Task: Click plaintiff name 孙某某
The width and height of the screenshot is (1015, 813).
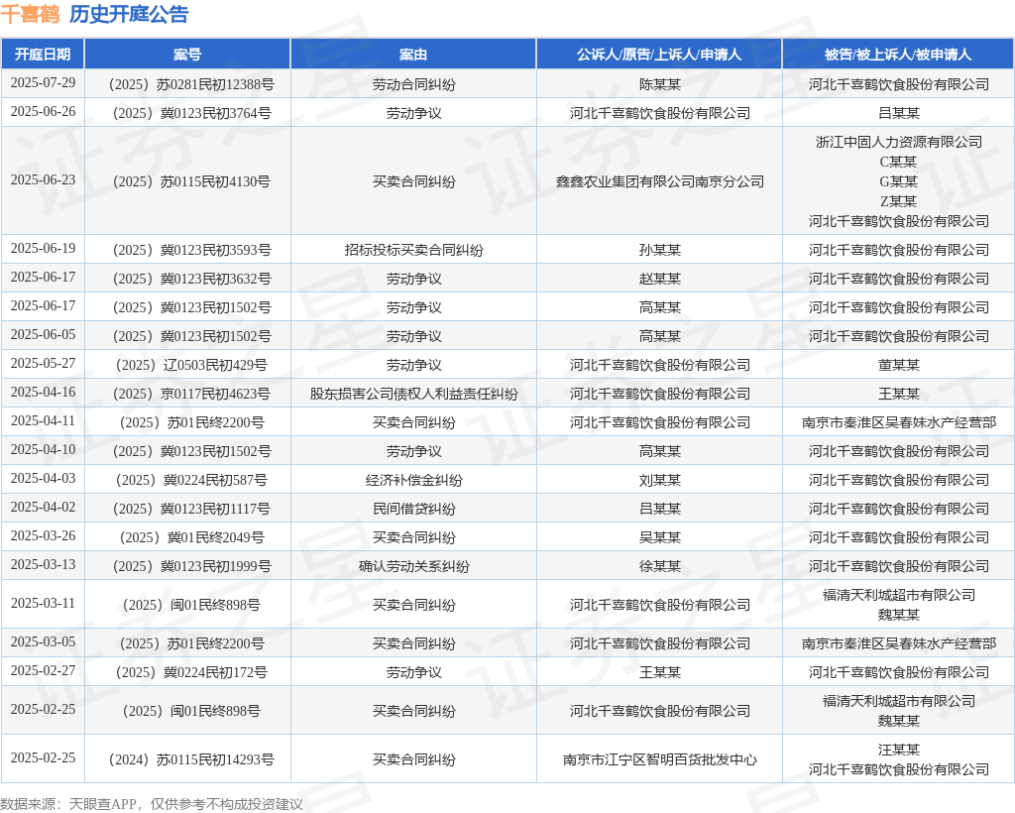Action: 659,250
